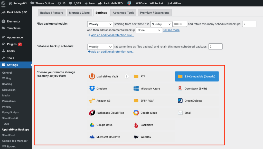The height and width of the screenshot is (149, 263).
Task: Click UpdraftPlus Vault help question mark
Action: (127, 76)
